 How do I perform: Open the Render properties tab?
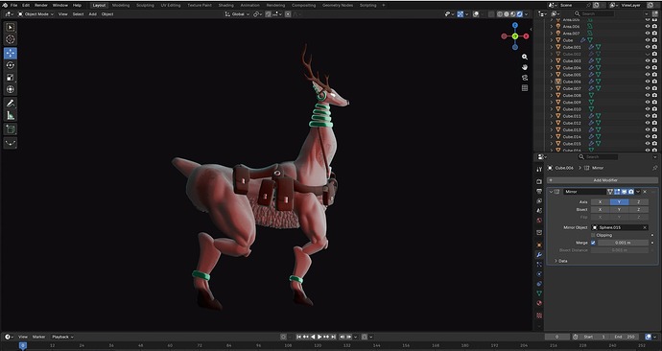tap(539, 181)
